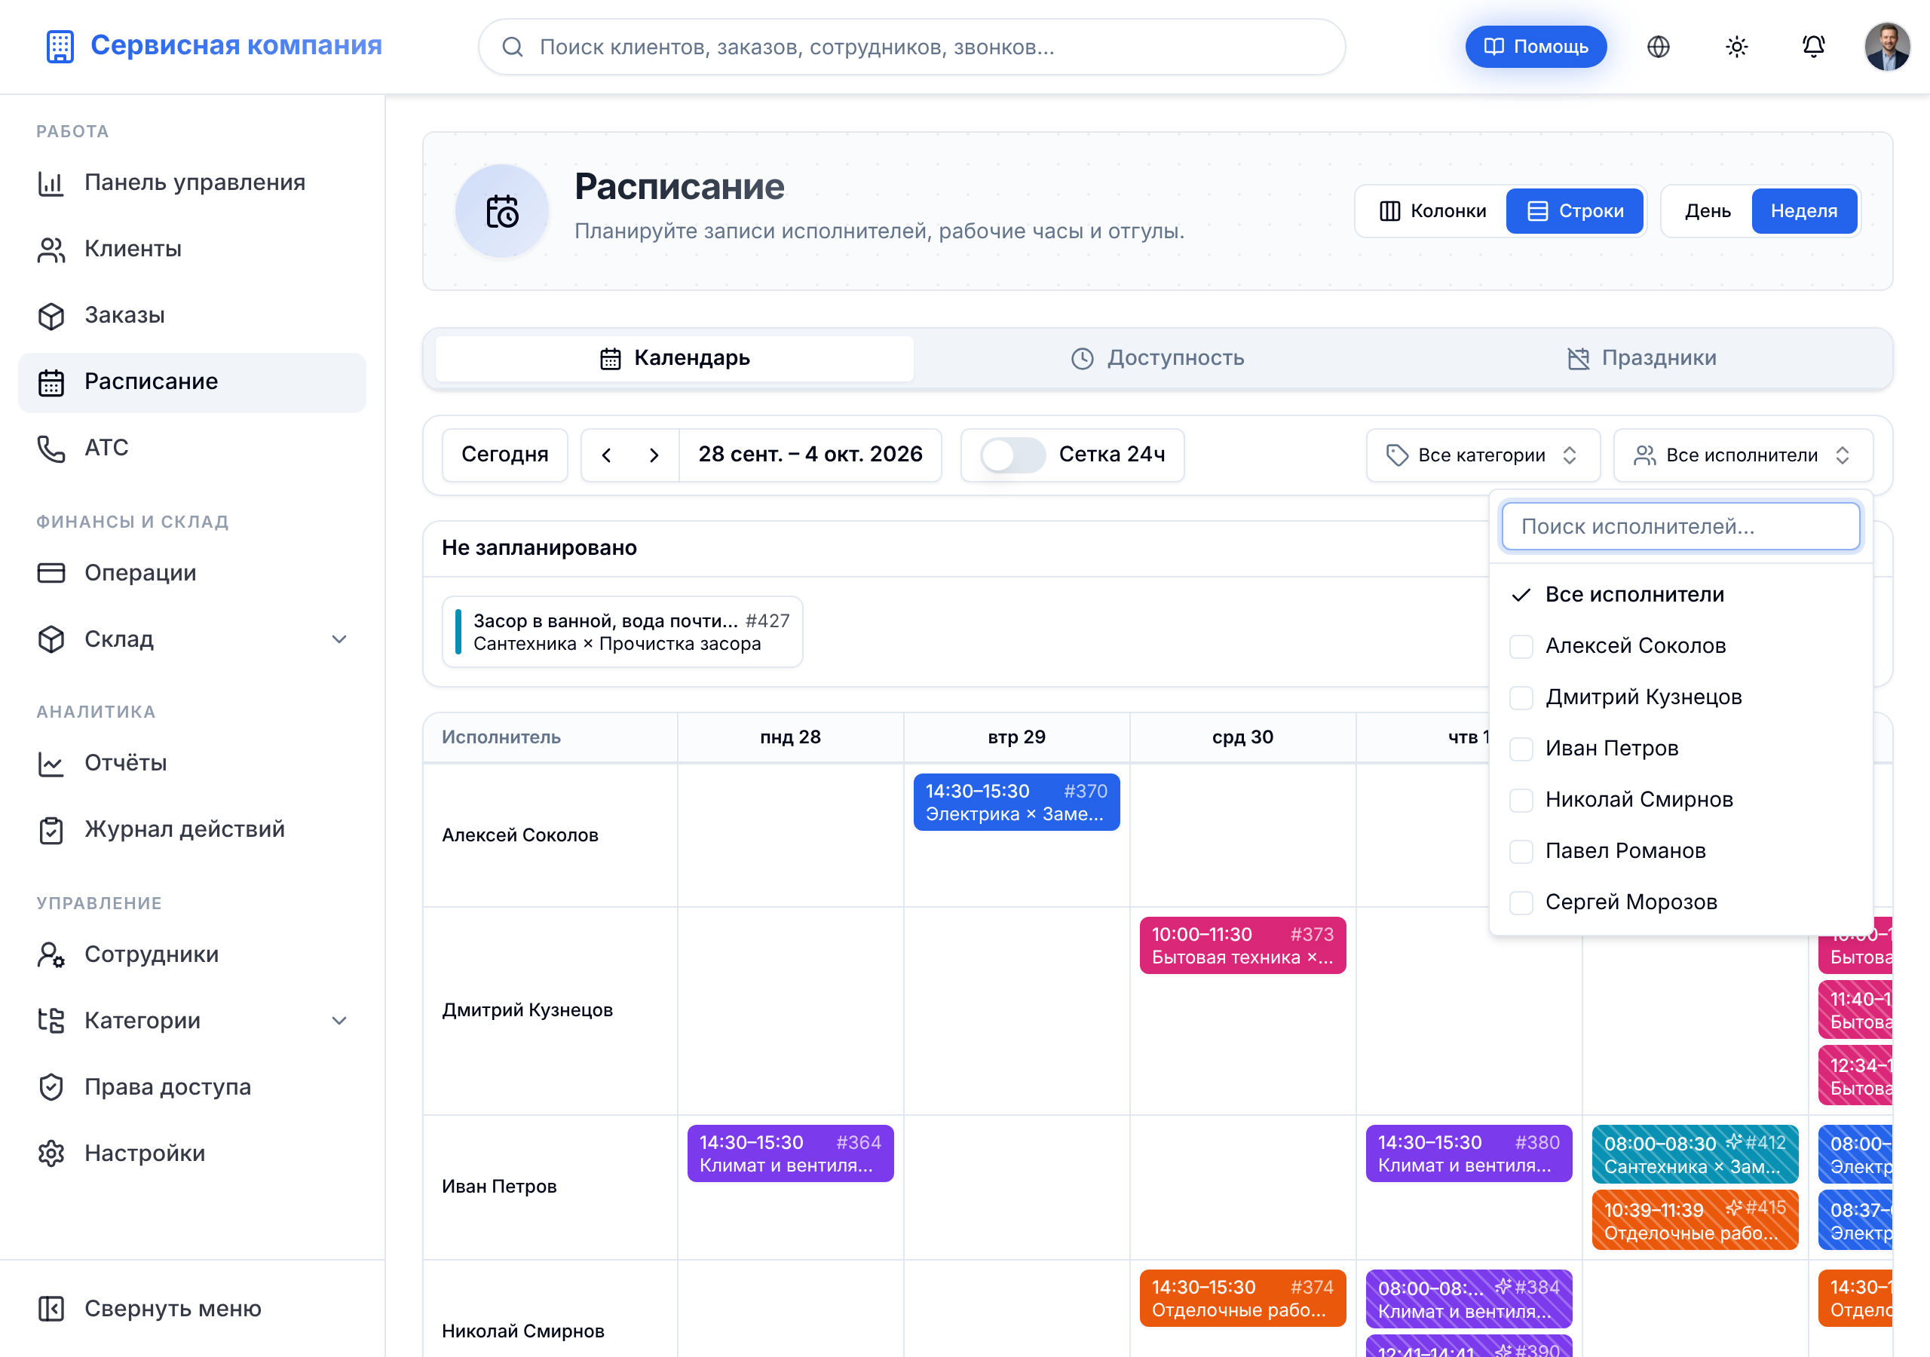This screenshot has height=1357, width=1930.
Task: Open unscheduled order #427 card
Action: point(622,633)
